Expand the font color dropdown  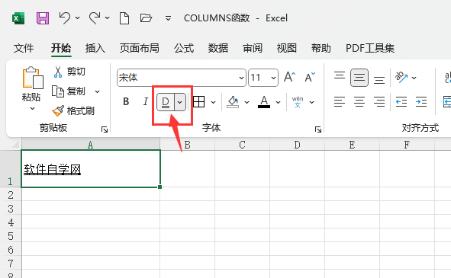coord(278,102)
